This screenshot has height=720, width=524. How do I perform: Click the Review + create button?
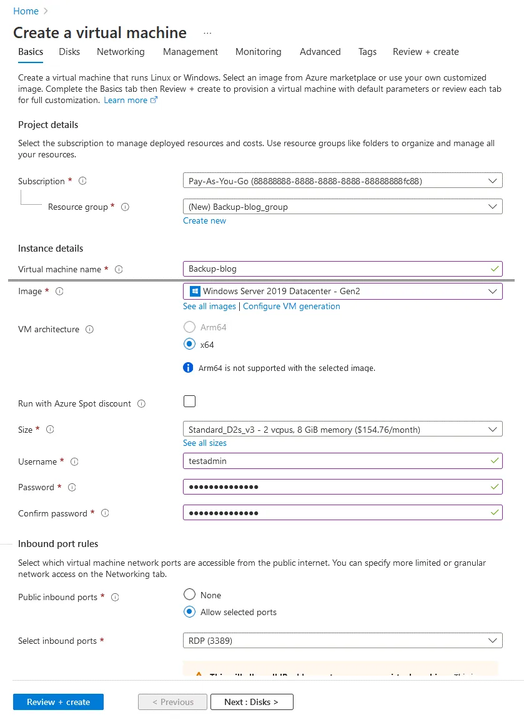[x=58, y=702]
